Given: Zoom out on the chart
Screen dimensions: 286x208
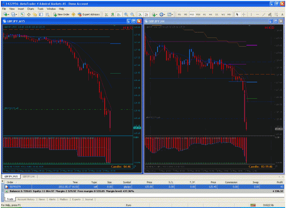Looking at the screenshot, I should click(x=132, y=14).
